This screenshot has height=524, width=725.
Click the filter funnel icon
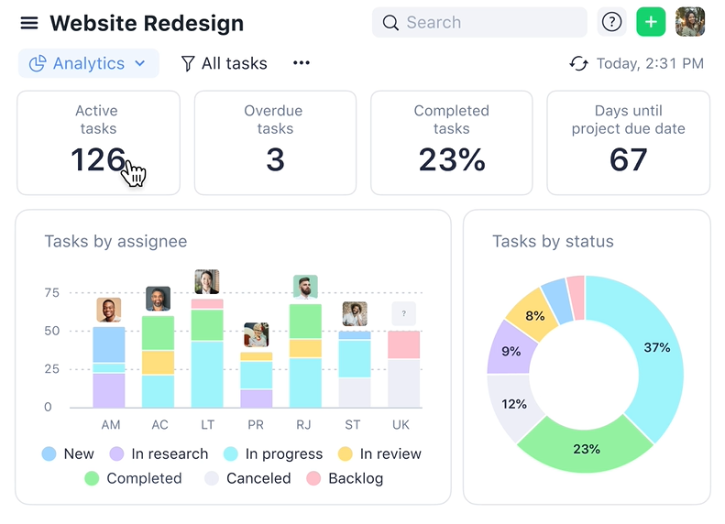[188, 63]
